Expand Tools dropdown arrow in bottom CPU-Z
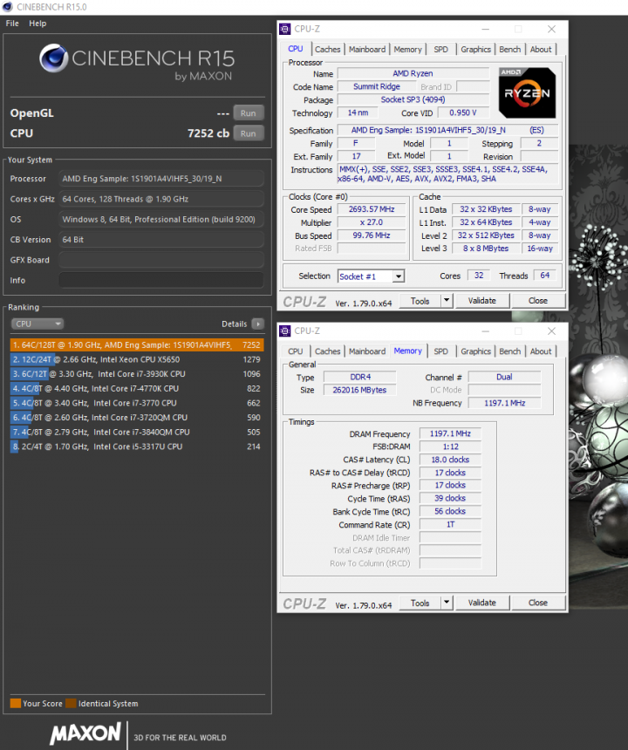This screenshot has height=750, width=628. pyautogui.click(x=447, y=603)
